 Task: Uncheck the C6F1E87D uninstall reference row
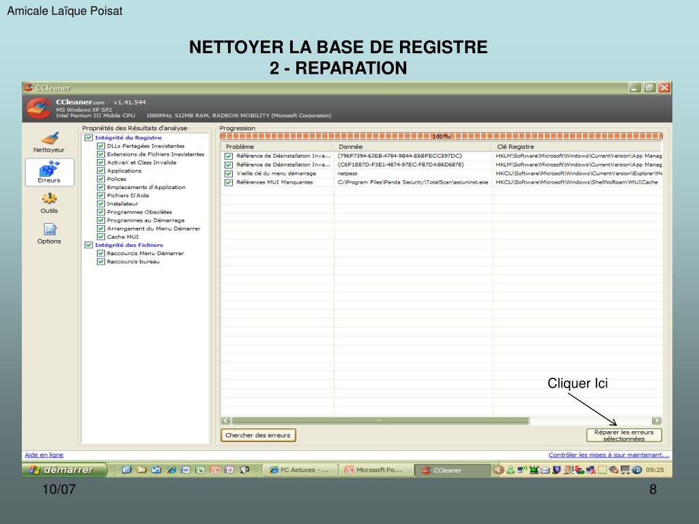[229, 165]
